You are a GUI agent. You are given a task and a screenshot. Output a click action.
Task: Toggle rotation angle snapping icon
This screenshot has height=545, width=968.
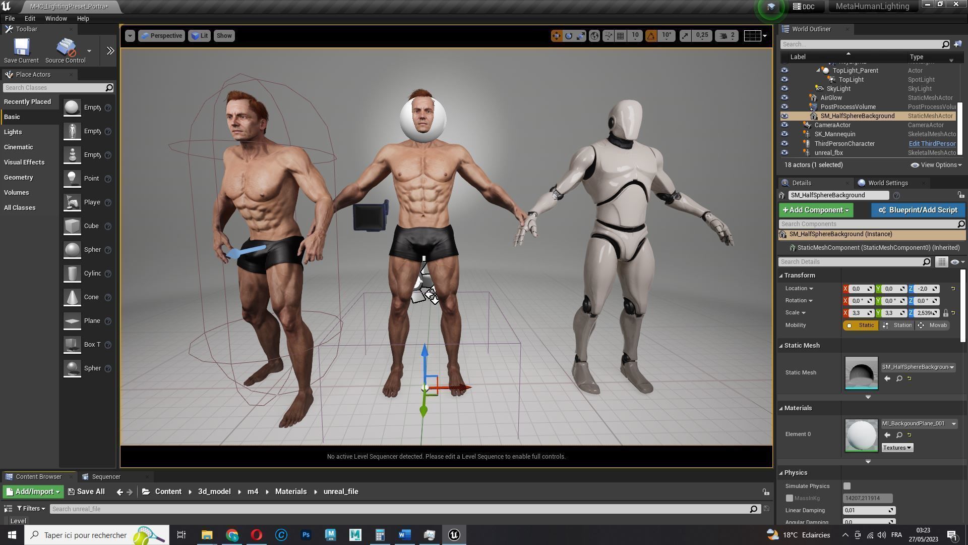tap(651, 36)
